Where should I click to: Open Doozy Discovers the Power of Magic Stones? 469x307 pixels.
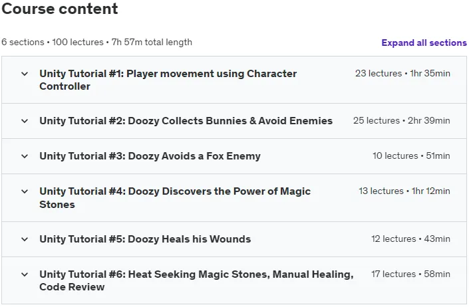[175, 198]
